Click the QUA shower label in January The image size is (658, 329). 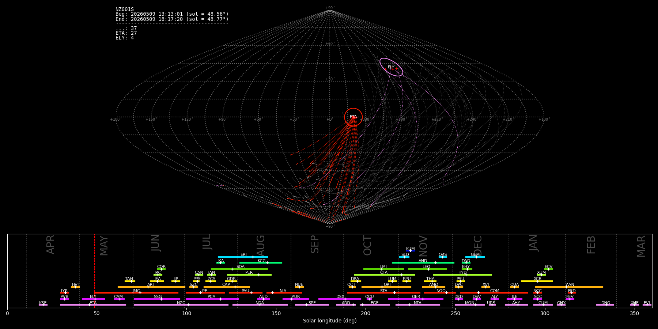514,285
